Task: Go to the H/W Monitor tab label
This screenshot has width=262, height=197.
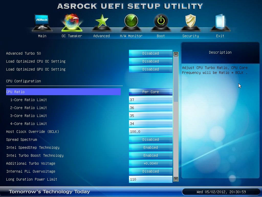Action: [131, 36]
